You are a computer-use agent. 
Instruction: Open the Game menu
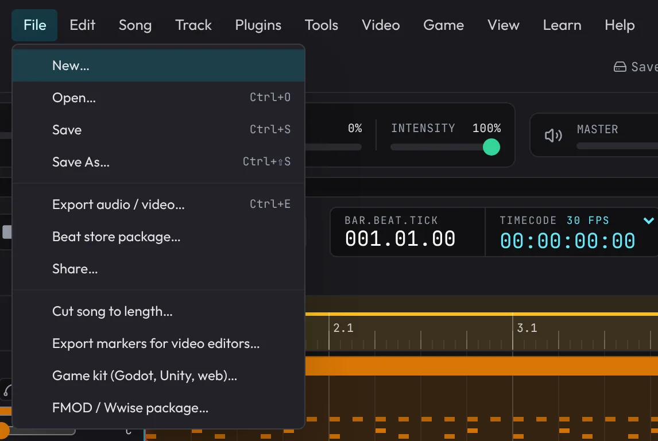pos(444,25)
